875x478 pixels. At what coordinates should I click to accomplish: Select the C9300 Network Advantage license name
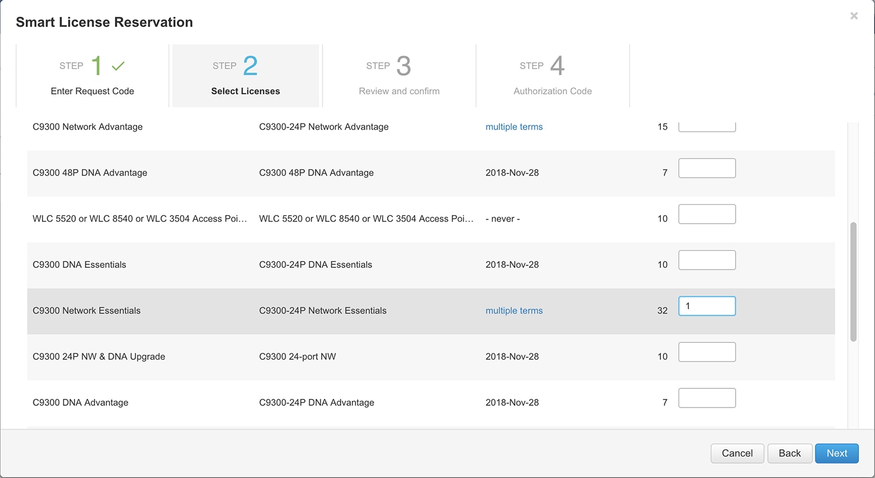tap(87, 127)
